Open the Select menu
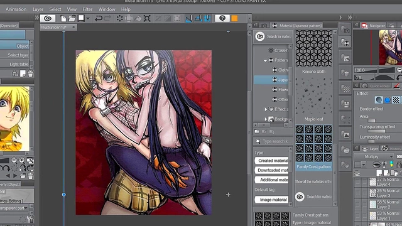402x226 pixels. click(55, 9)
